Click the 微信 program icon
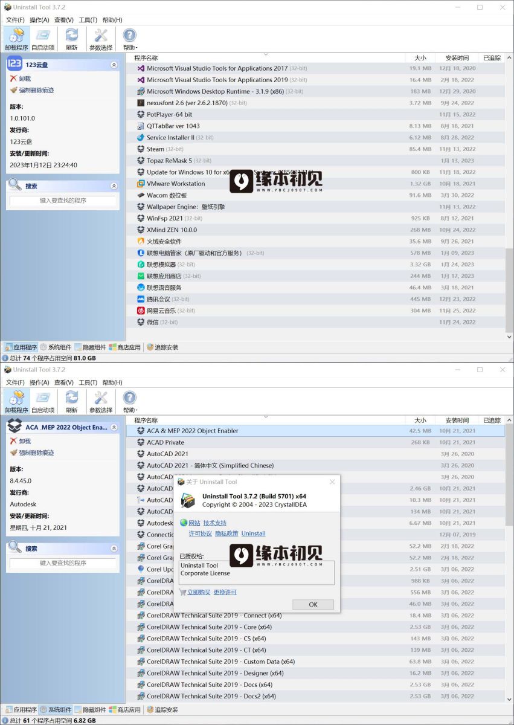Viewport: 514px width, 725px height. (x=141, y=322)
